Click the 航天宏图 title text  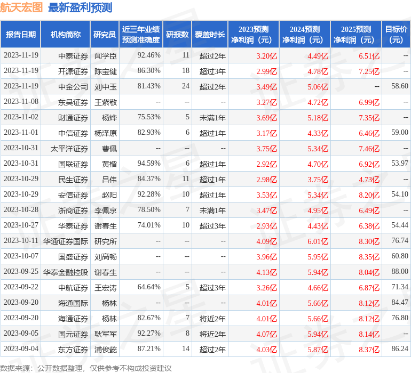click(21, 7)
